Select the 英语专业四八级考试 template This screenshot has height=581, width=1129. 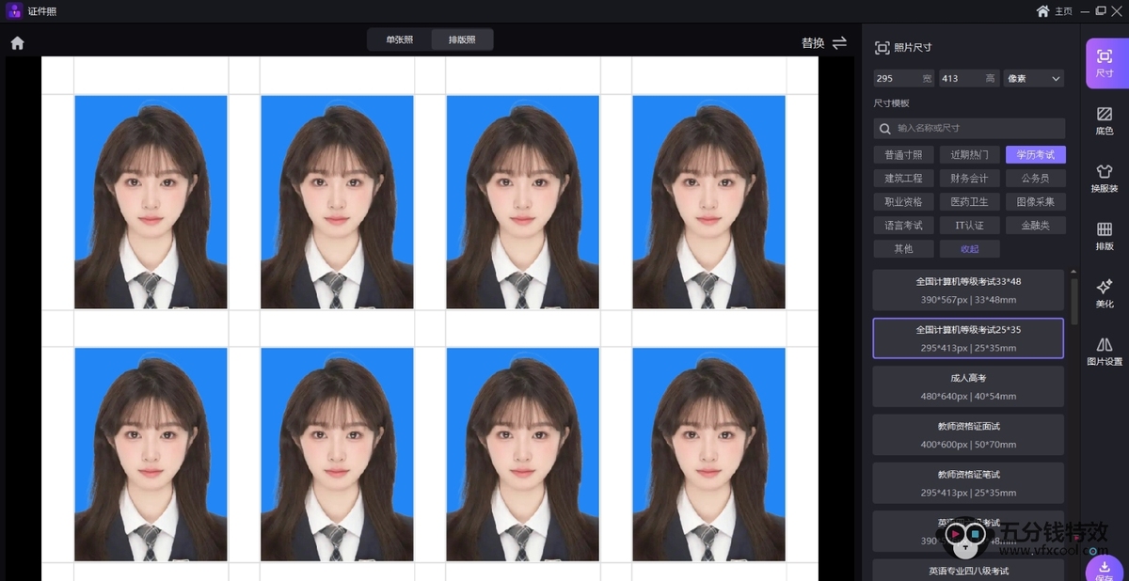point(968,570)
